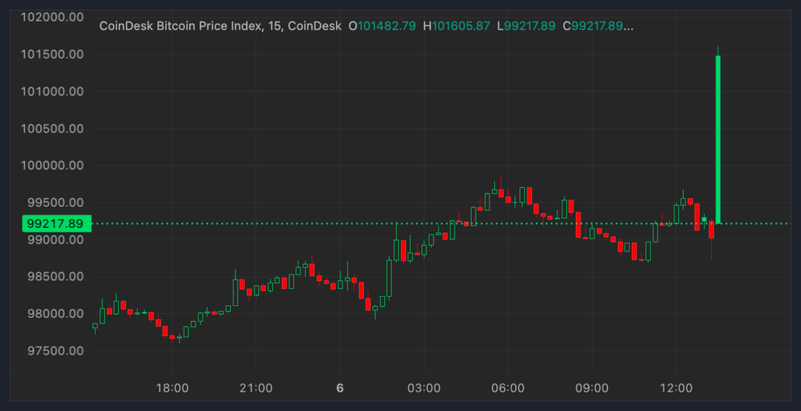Image resolution: width=801 pixels, height=411 pixels.
Task: Select the 09:00 time axis label
Action: (592, 388)
